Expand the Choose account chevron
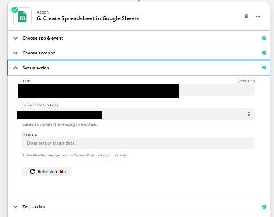Image resolution: width=274 pixels, height=217 pixels. 15,53
